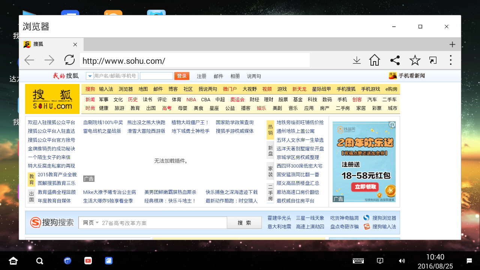Click the orange 登录 button
The width and height of the screenshot is (480, 270).
[182, 76]
